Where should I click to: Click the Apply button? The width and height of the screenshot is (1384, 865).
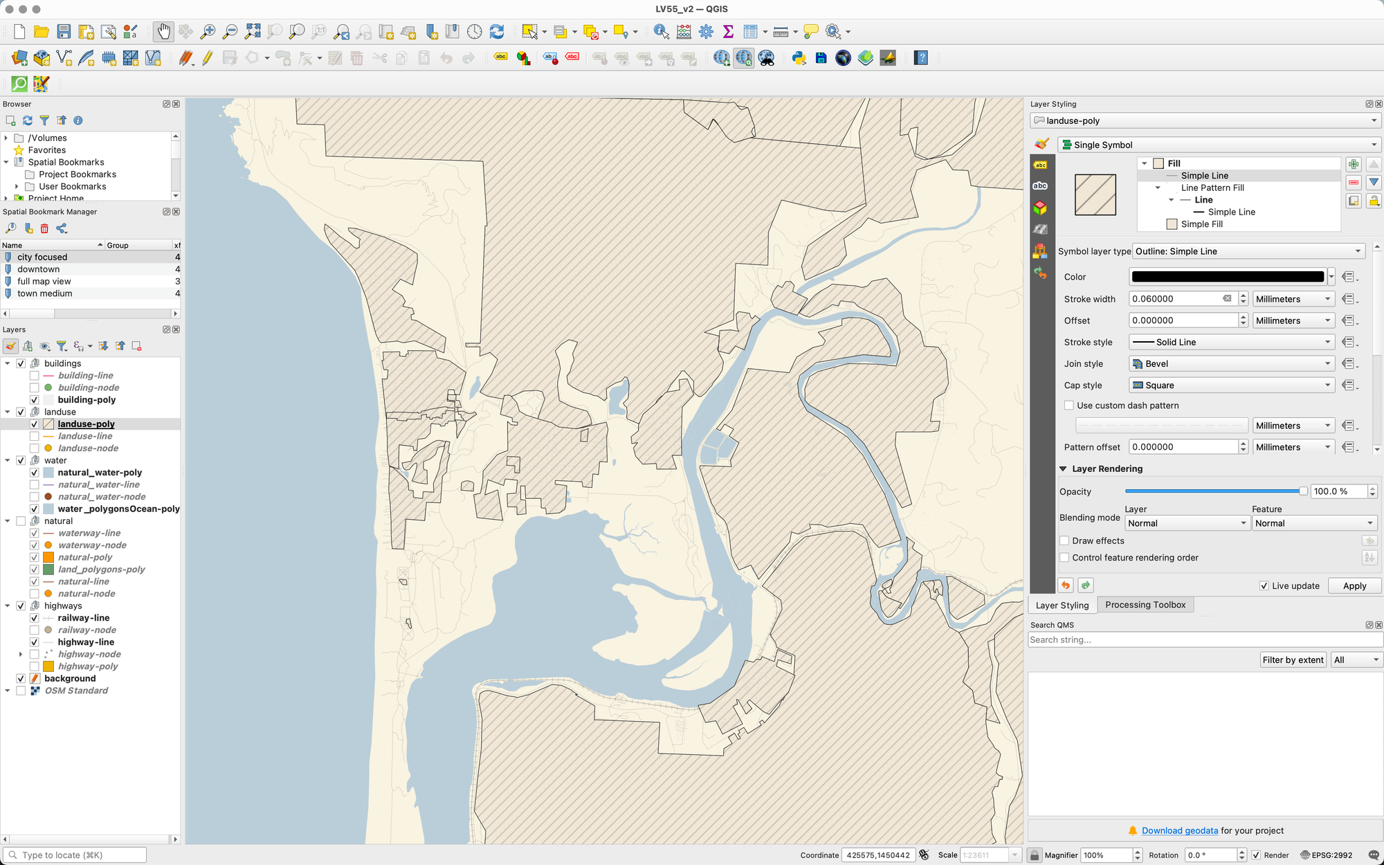pyautogui.click(x=1354, y=585)
